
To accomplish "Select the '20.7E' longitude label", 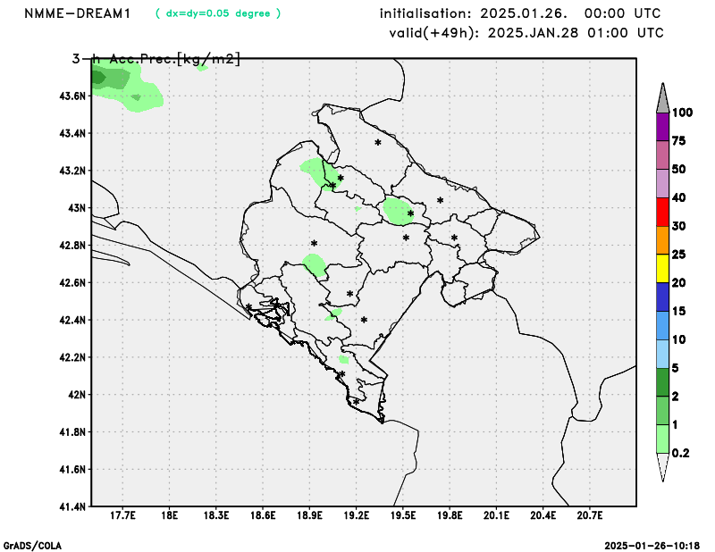I will [x=590, y=516].
